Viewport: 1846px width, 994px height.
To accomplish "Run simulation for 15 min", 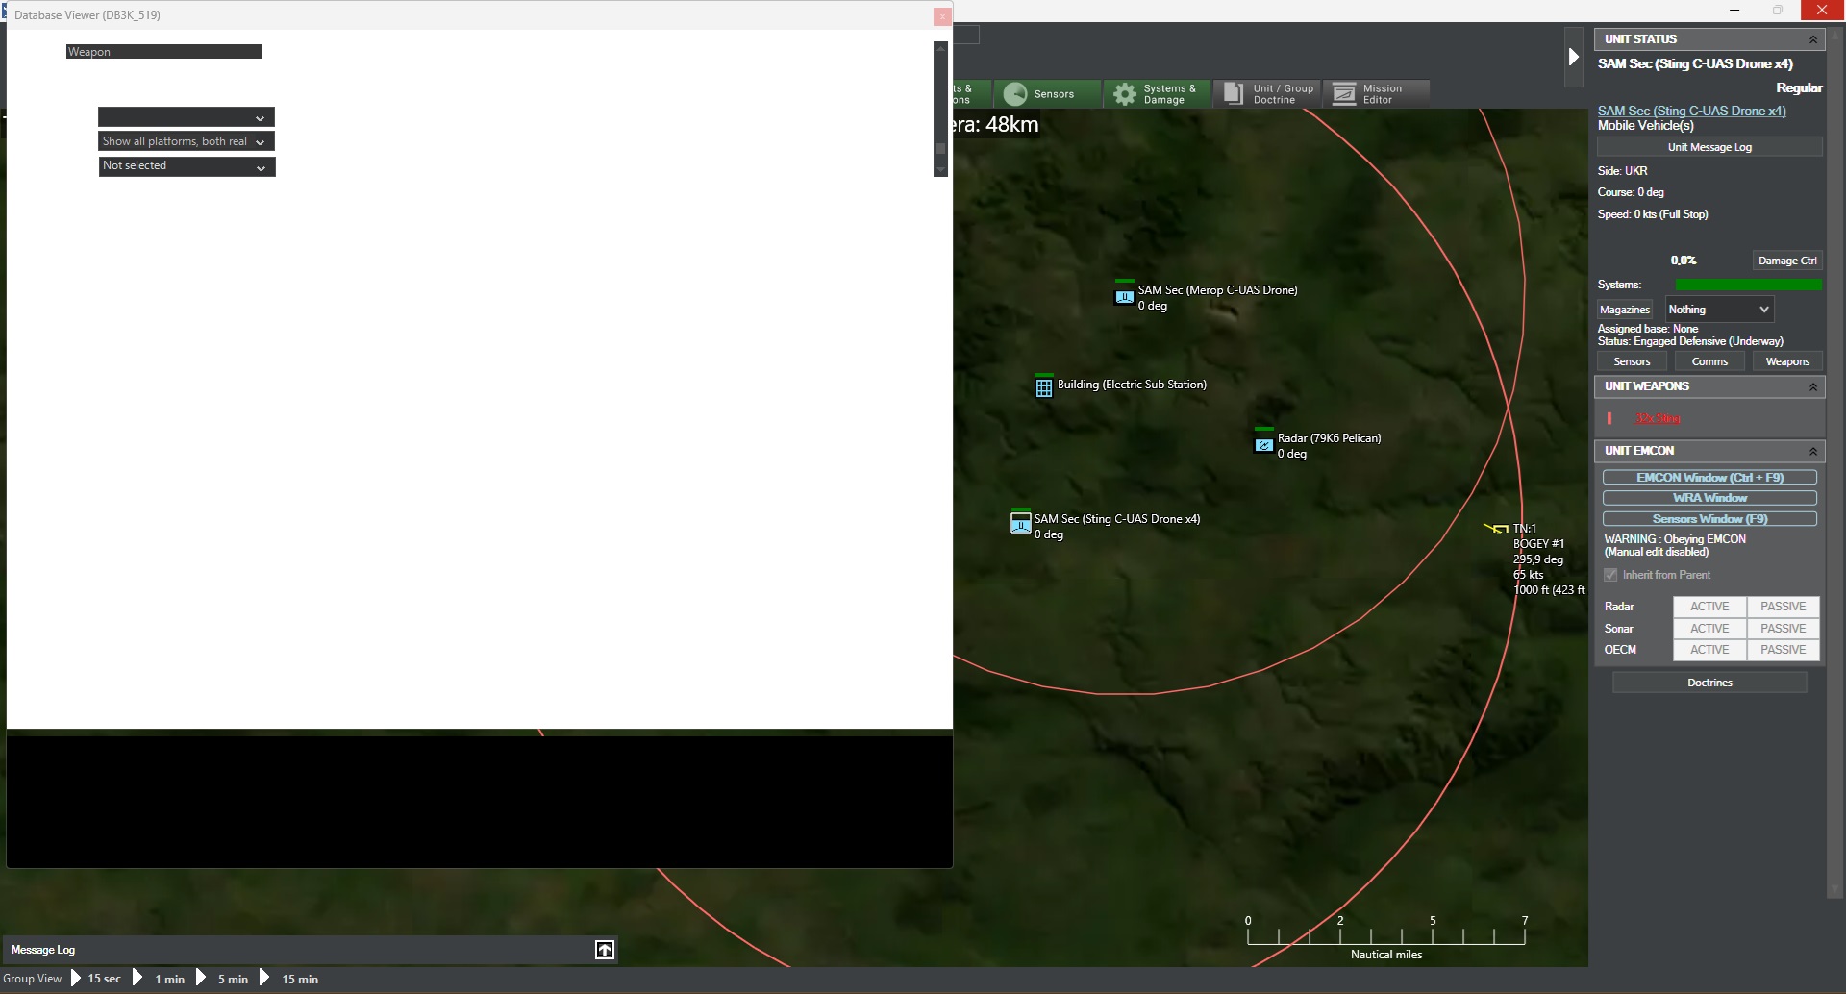I will 288,979.
